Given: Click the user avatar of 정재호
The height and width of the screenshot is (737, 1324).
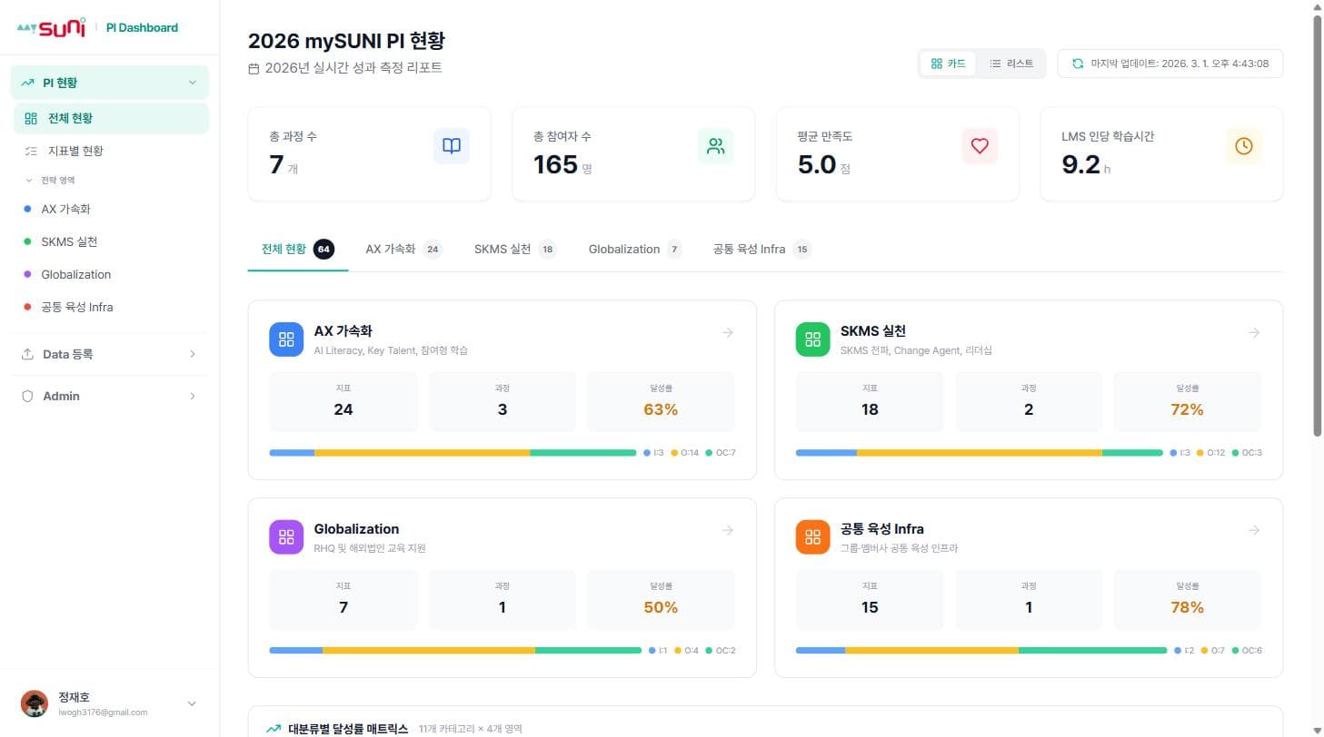Looking at the screenshot, I should [x=35, y=703].
